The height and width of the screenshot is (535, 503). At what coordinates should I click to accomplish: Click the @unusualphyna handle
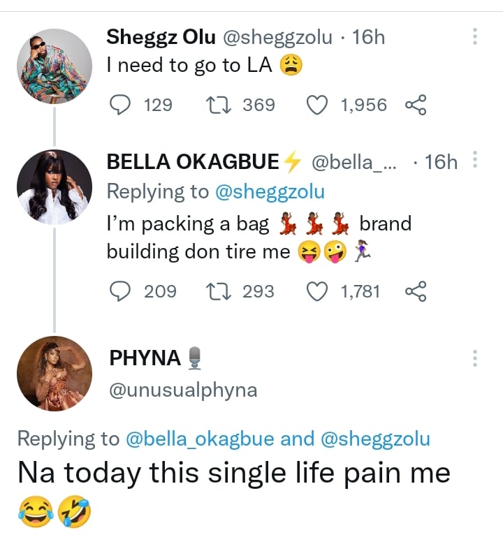[183, 390]
